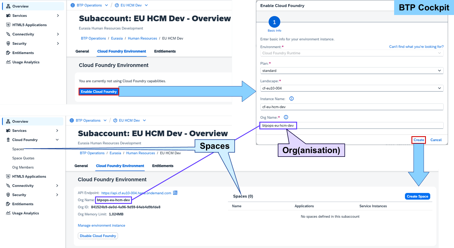454x248 pixels.
Task: Click Entitlements icon in the lower cockpit sidebar
Action: tap(8, 204)
